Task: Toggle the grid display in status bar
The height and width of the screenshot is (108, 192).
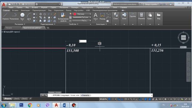Action: [109, 99]
